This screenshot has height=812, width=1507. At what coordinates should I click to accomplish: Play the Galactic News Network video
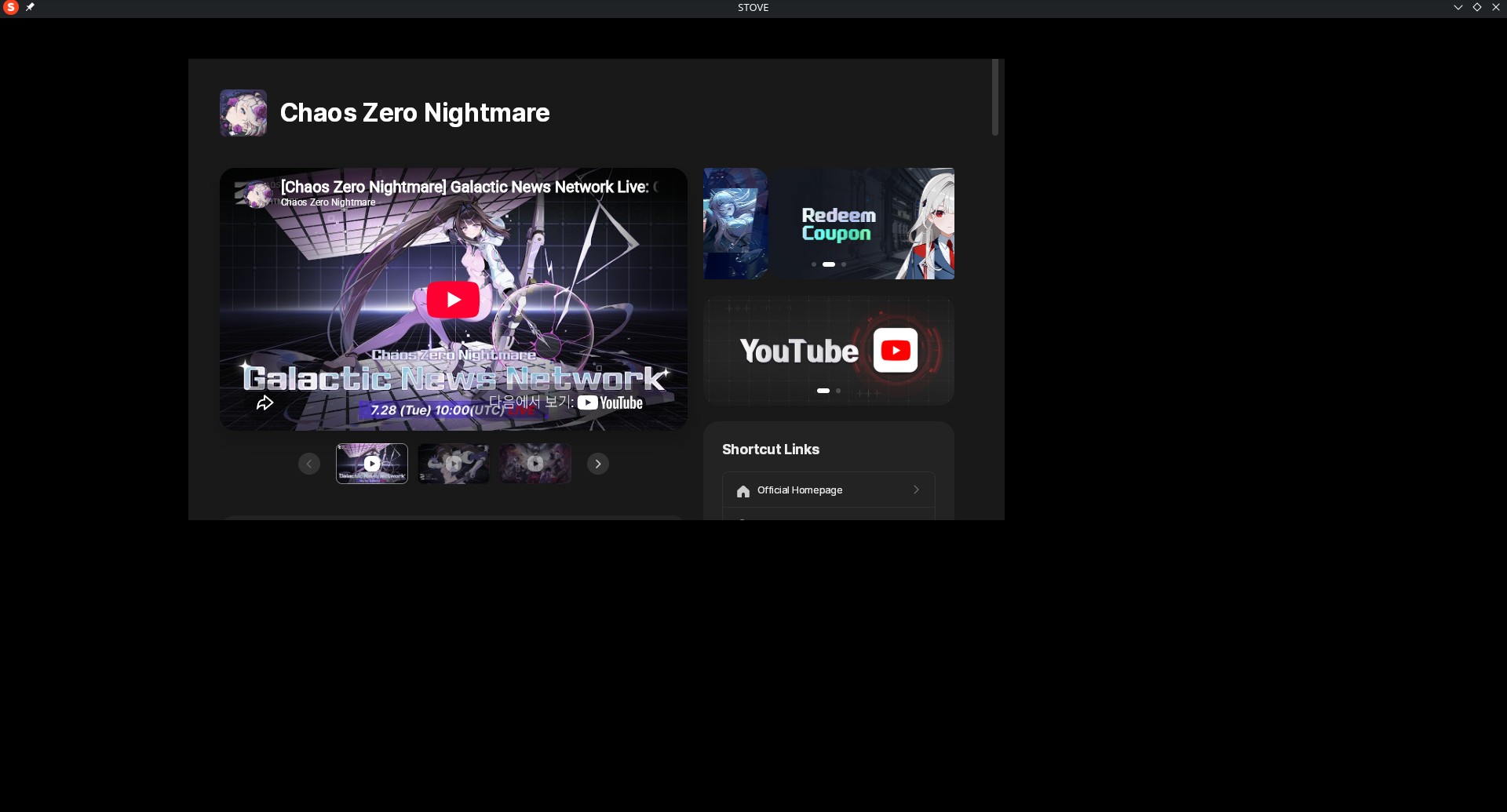(x=453, y=299)
